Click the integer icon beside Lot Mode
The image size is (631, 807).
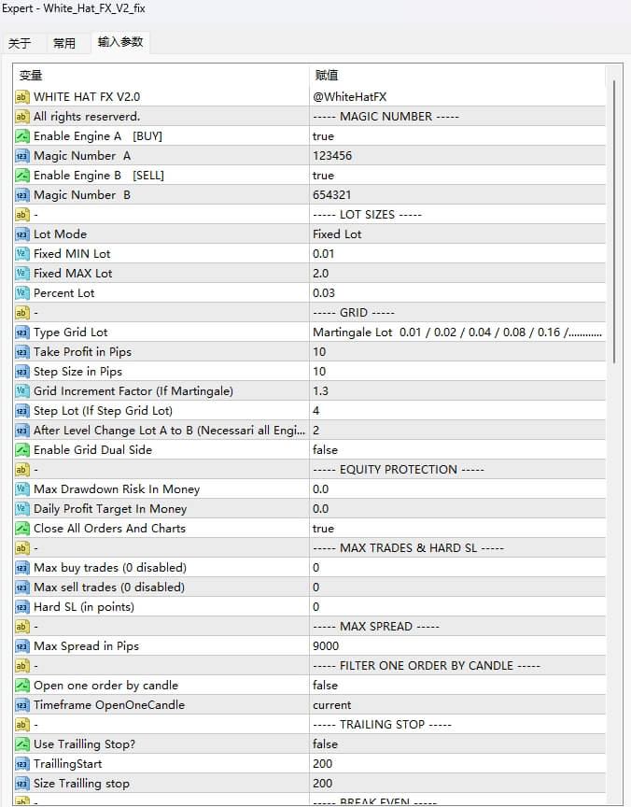click(x=22, y=234)
